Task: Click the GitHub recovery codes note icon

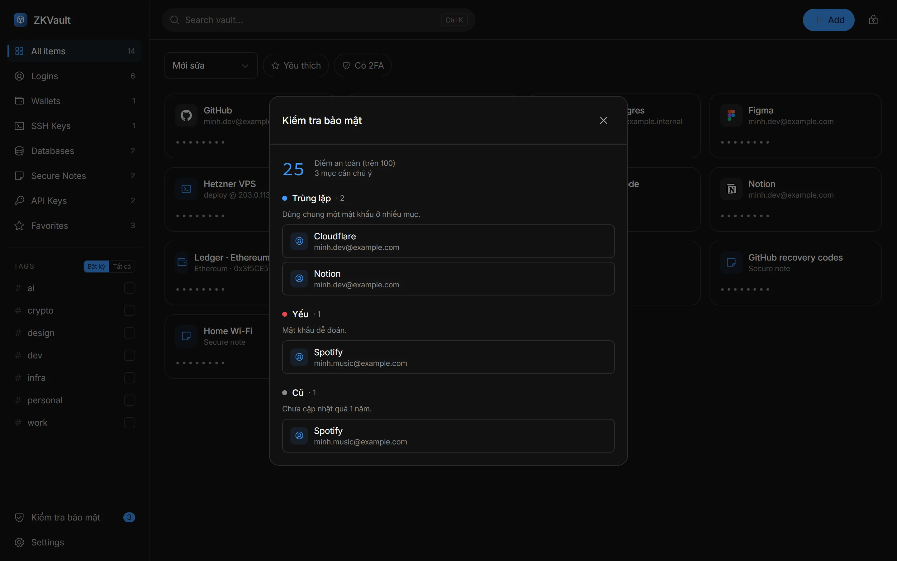Action: [x=731, y=262]
